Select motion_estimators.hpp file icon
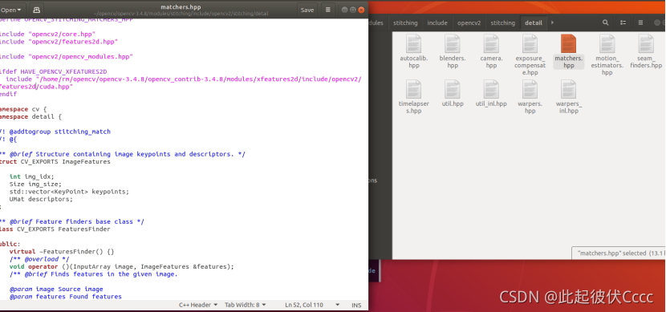The image size is (666, 312). click(607, 44)
